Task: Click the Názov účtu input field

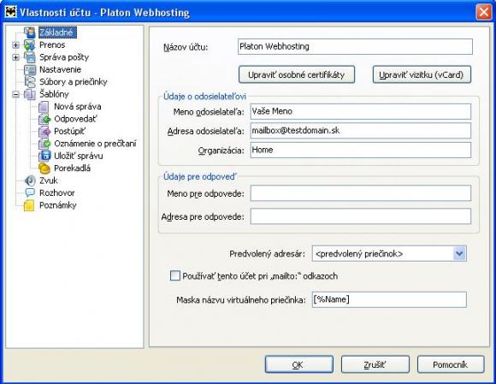Action: coord(355,46)
